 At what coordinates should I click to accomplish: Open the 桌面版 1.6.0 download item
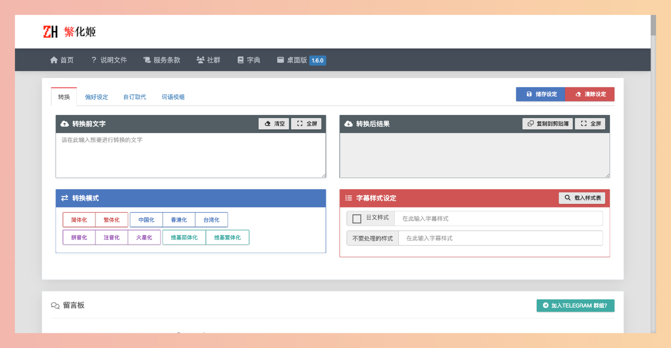[x=301, y=60]
